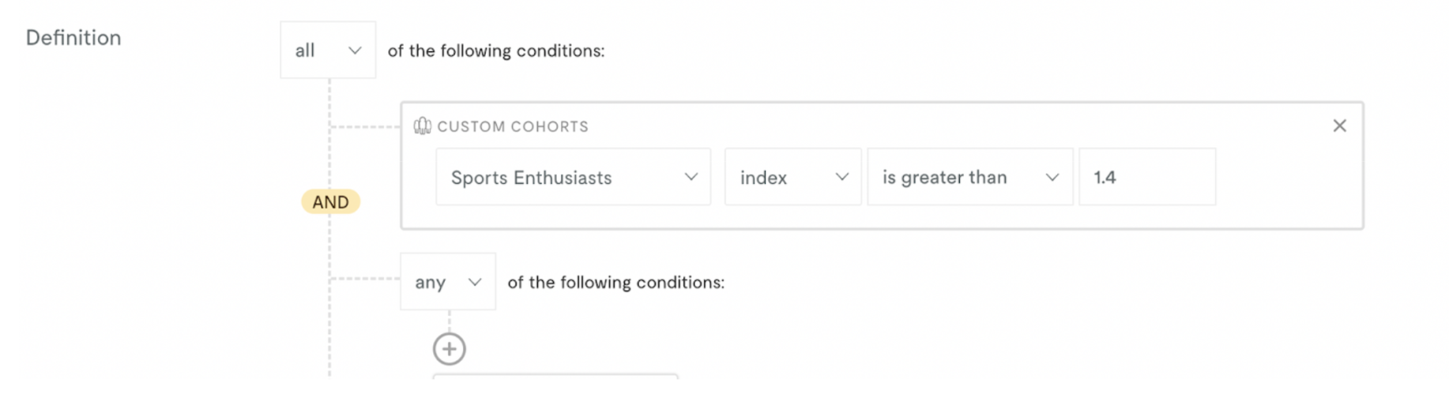Click the 'Definition' section label
1449x394 pixels.
tap(73, 38)
